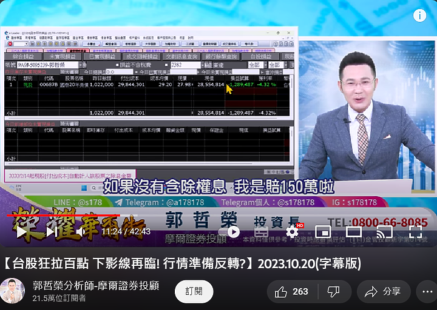This screenshot has height=310, width=437.
Task: Click stock code cell 00687B
Action: click(x=49, y=85)
